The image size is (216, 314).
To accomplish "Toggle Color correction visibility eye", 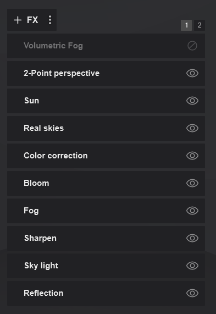I will [x=192, y=156].
